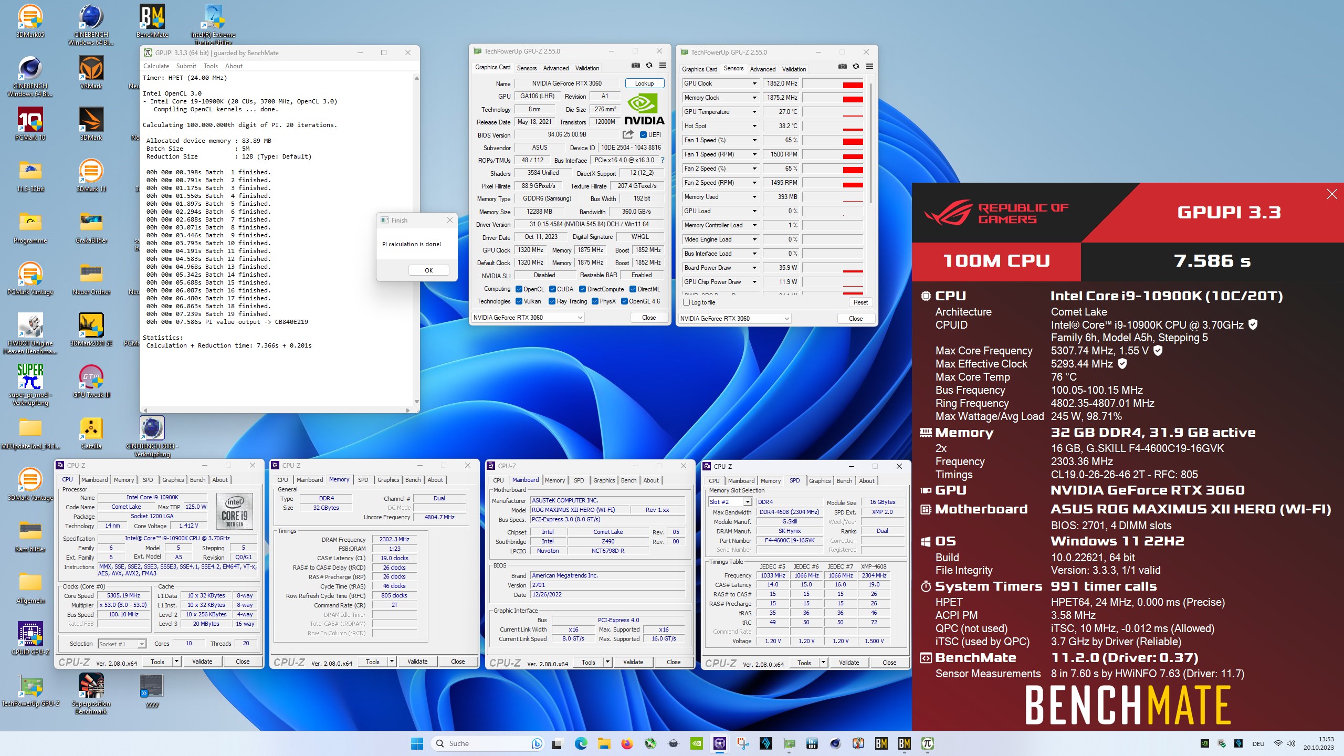Click the camera icon in GPU-Z Sensors window
The width and height of the screenshot is (1344, 756).
tap(843, 67)
